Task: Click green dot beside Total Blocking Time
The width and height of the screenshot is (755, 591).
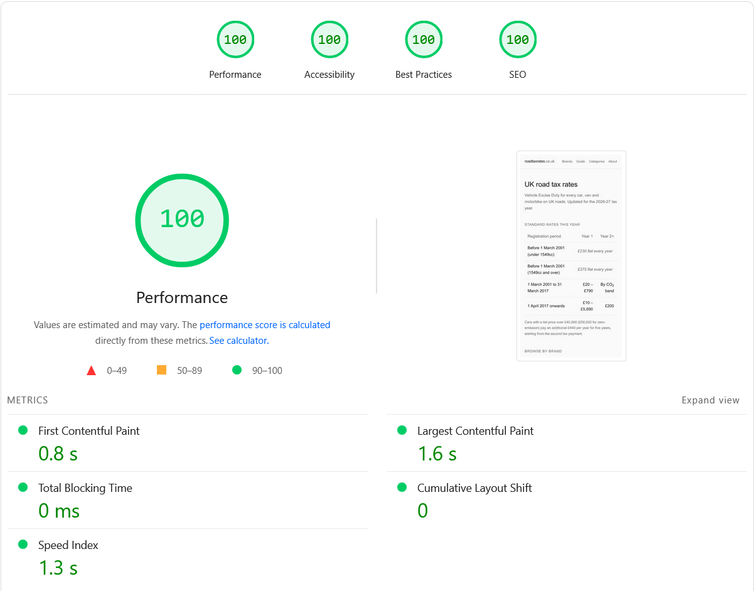Action: [x=23, y=487]
